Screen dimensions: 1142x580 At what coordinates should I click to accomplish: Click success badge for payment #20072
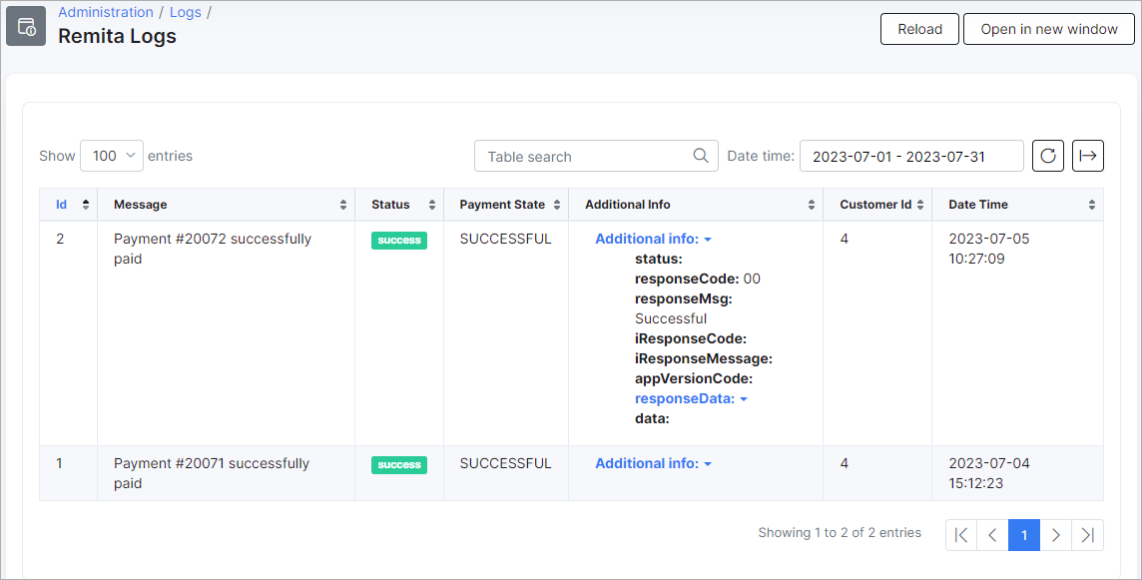(x=399, y=241)
